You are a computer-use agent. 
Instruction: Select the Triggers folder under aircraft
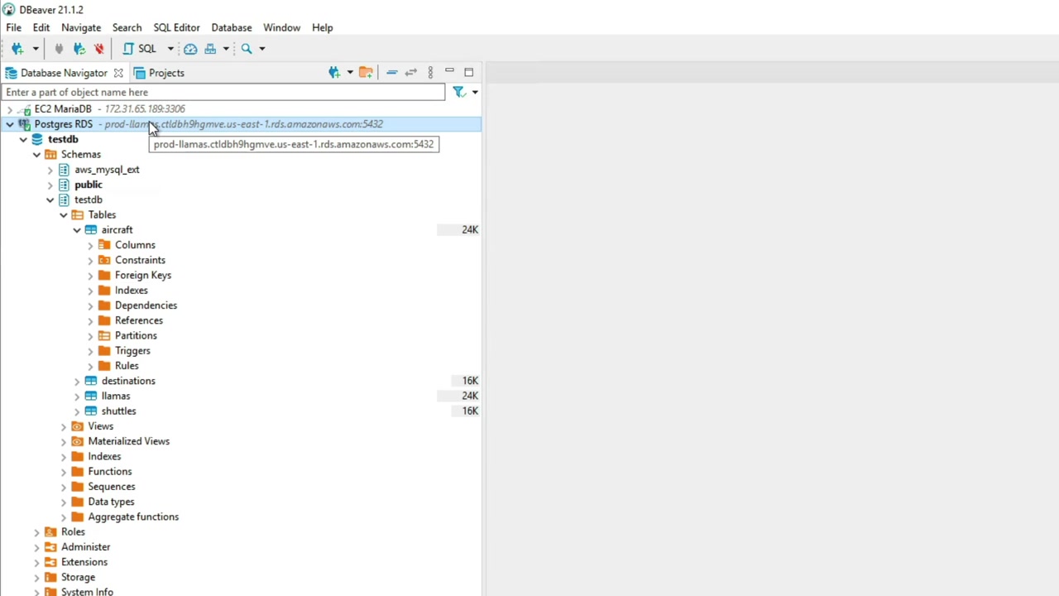(132, 351)
